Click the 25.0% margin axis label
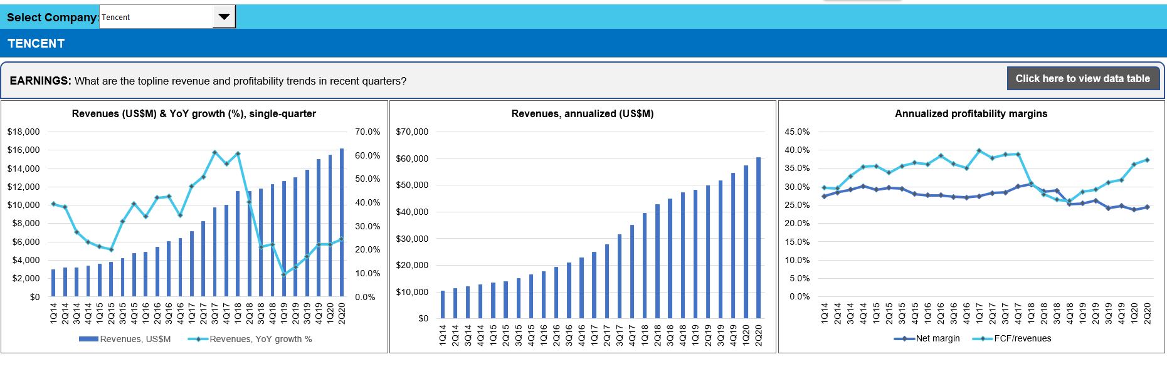 797,205
